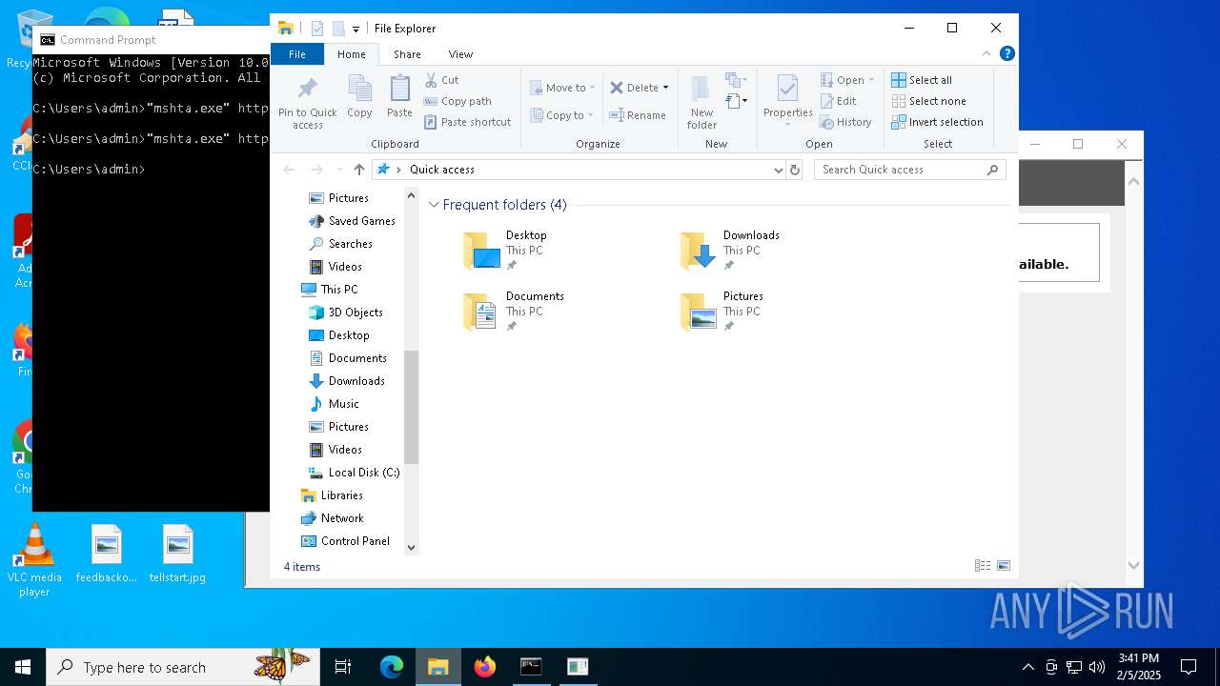This screenshot has height=686, width=1220.
Task: Open the notification center icon
Action: 1189,667
